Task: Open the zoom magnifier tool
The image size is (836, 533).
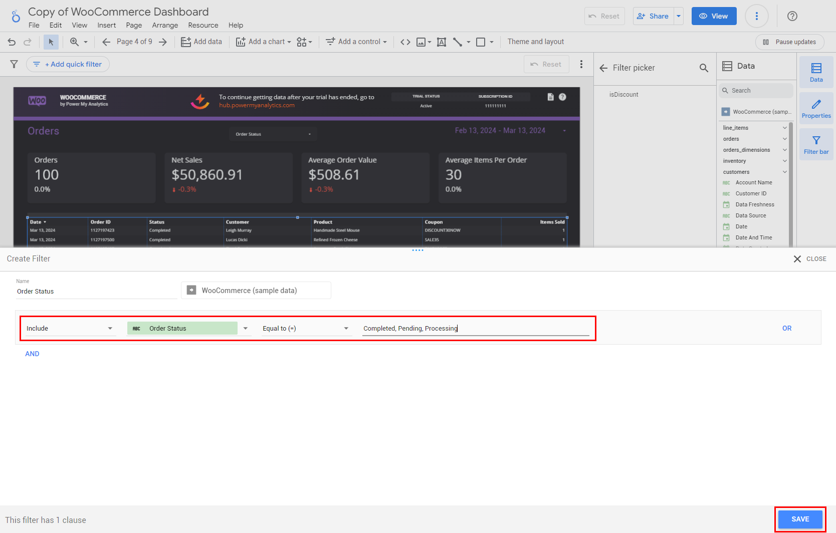Action: pyautogui.click(x=75, y=42)
